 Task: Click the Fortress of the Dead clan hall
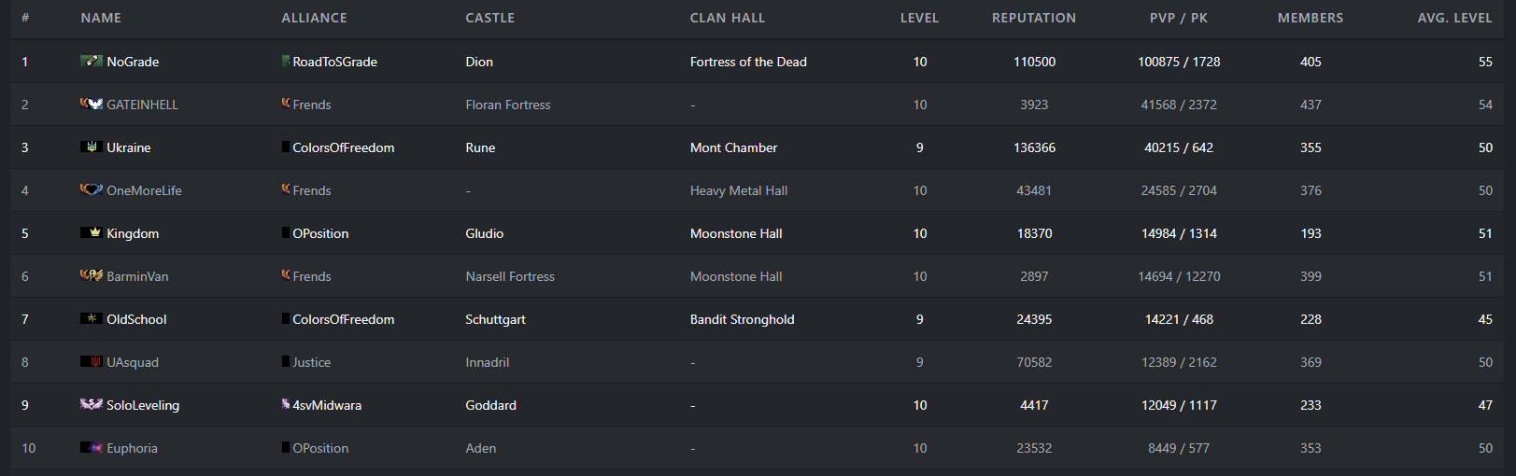(x=748, y=62)
